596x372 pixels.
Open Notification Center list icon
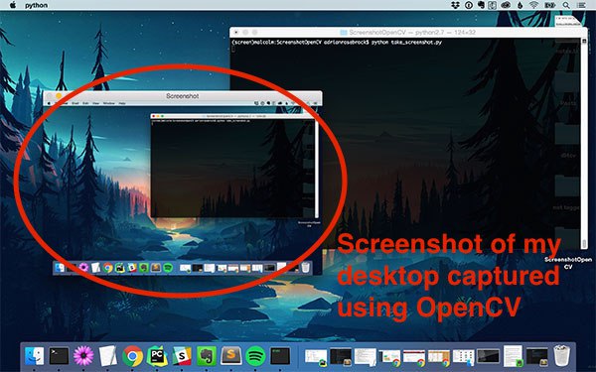tap(581, 5)
